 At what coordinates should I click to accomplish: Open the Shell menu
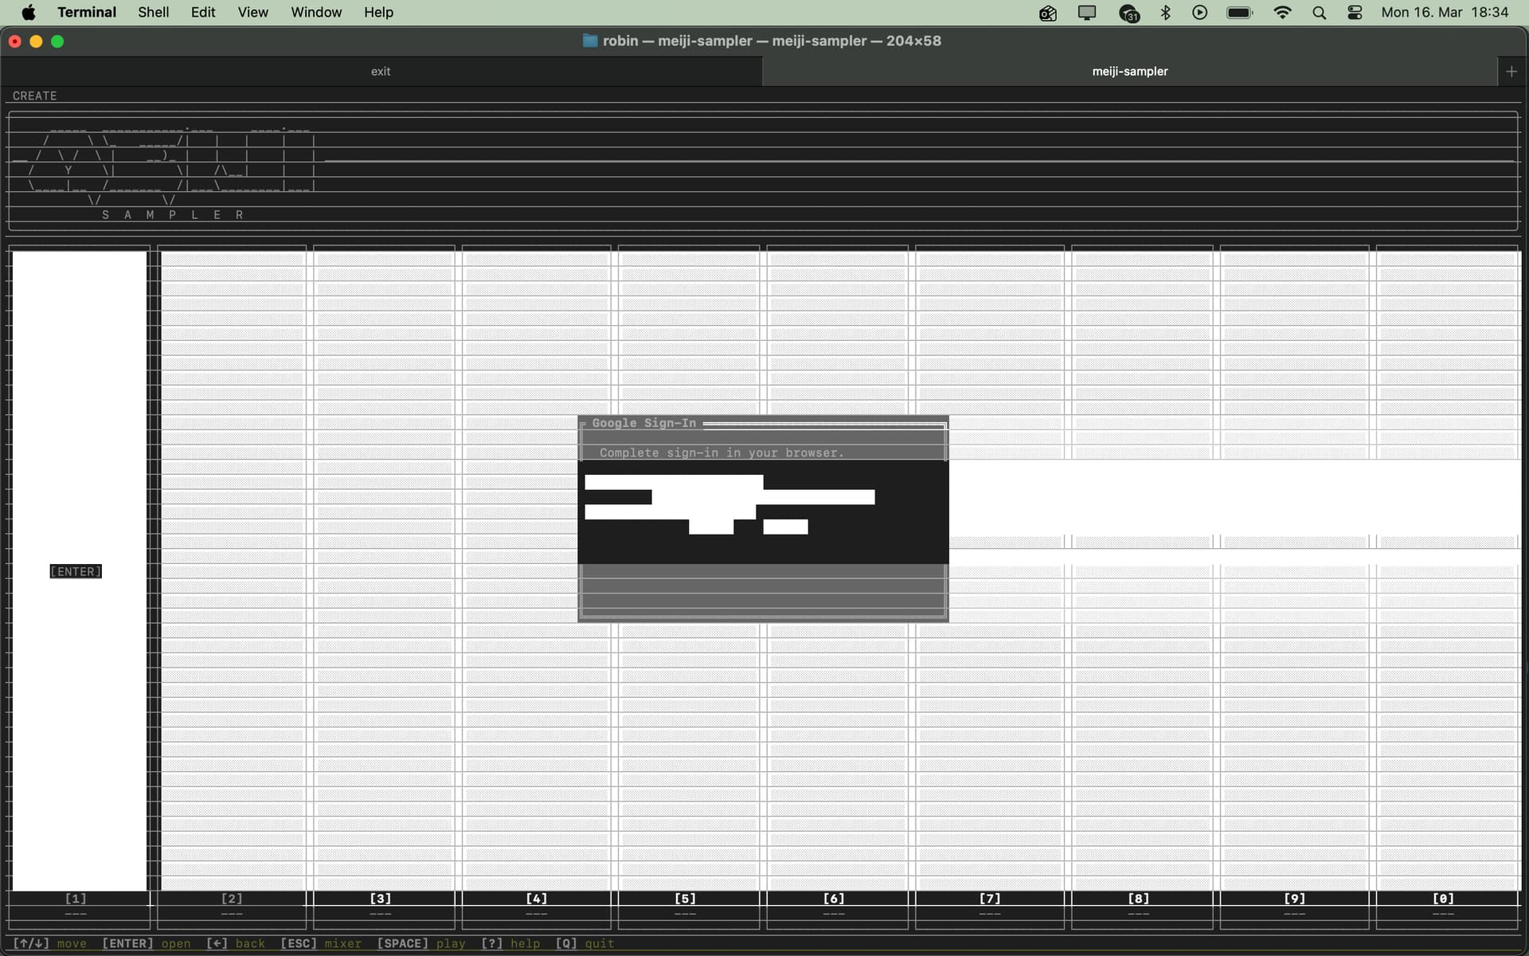click(x=153, y=12)
